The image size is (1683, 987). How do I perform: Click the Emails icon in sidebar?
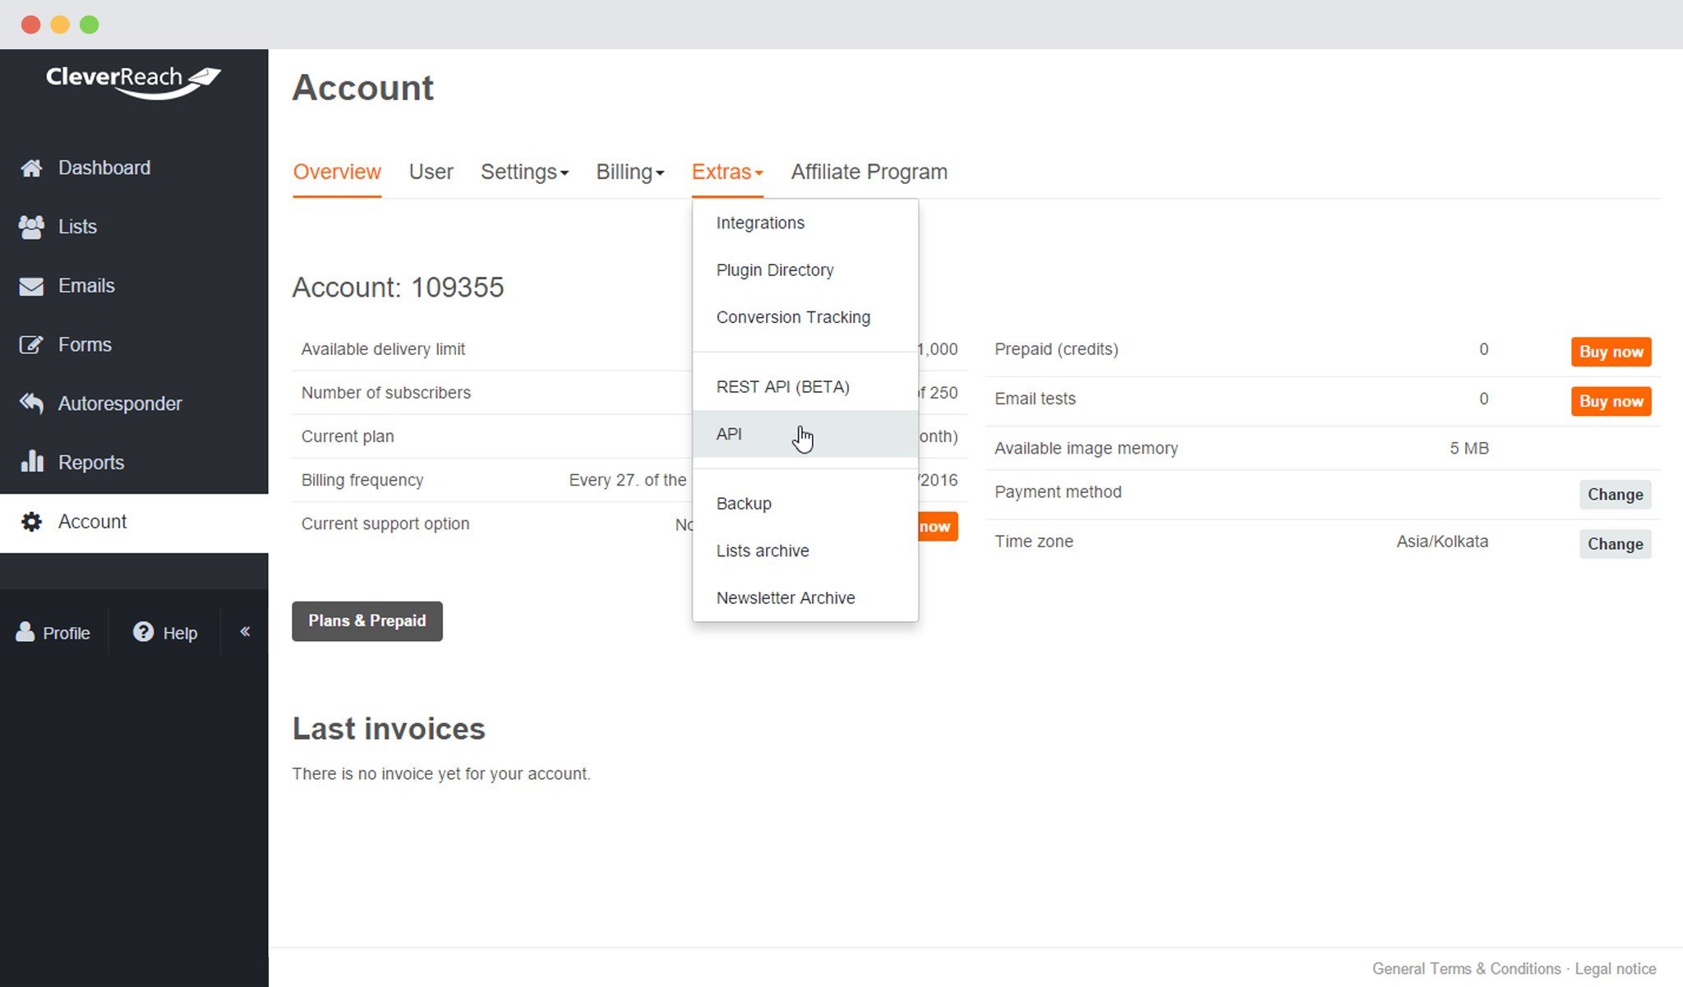point(32,285)
